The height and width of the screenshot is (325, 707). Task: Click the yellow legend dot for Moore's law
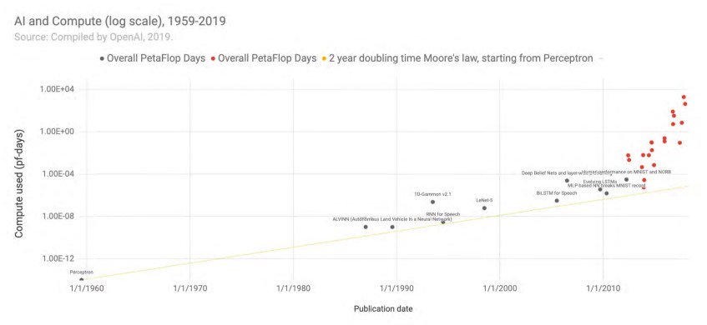pos(324,58)
